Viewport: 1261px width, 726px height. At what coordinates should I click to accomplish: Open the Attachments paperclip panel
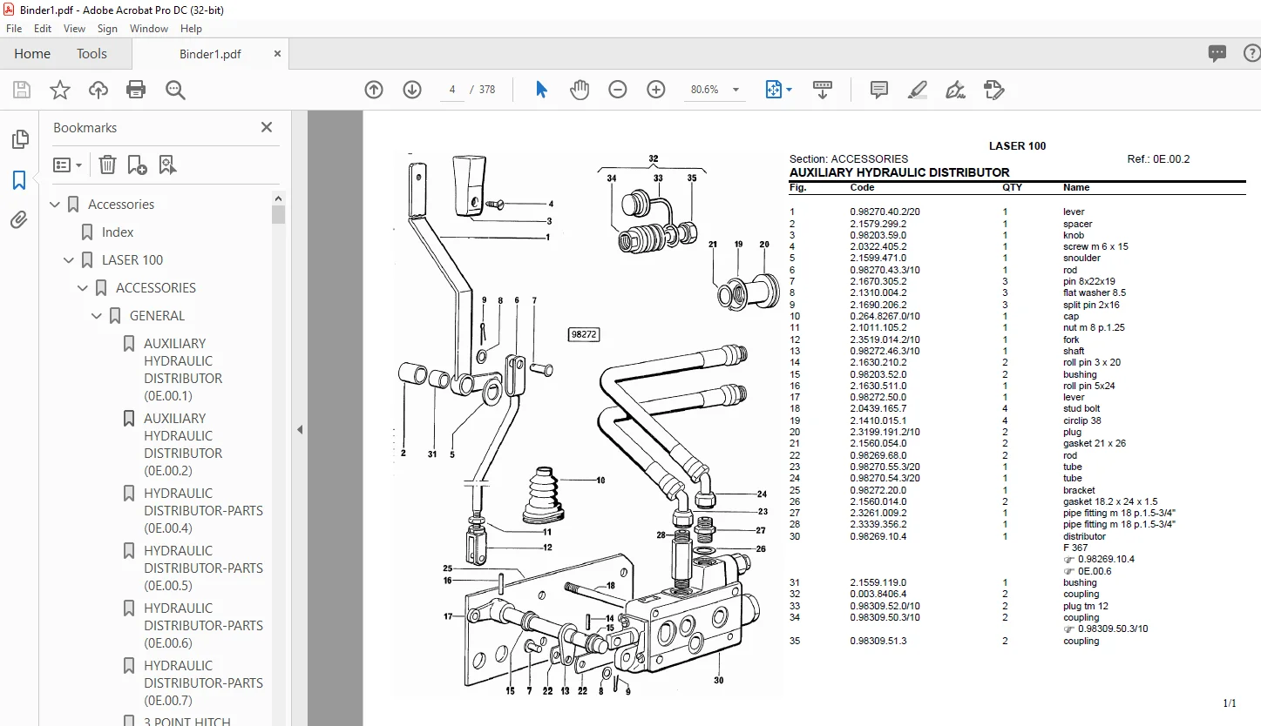point(19,220)
